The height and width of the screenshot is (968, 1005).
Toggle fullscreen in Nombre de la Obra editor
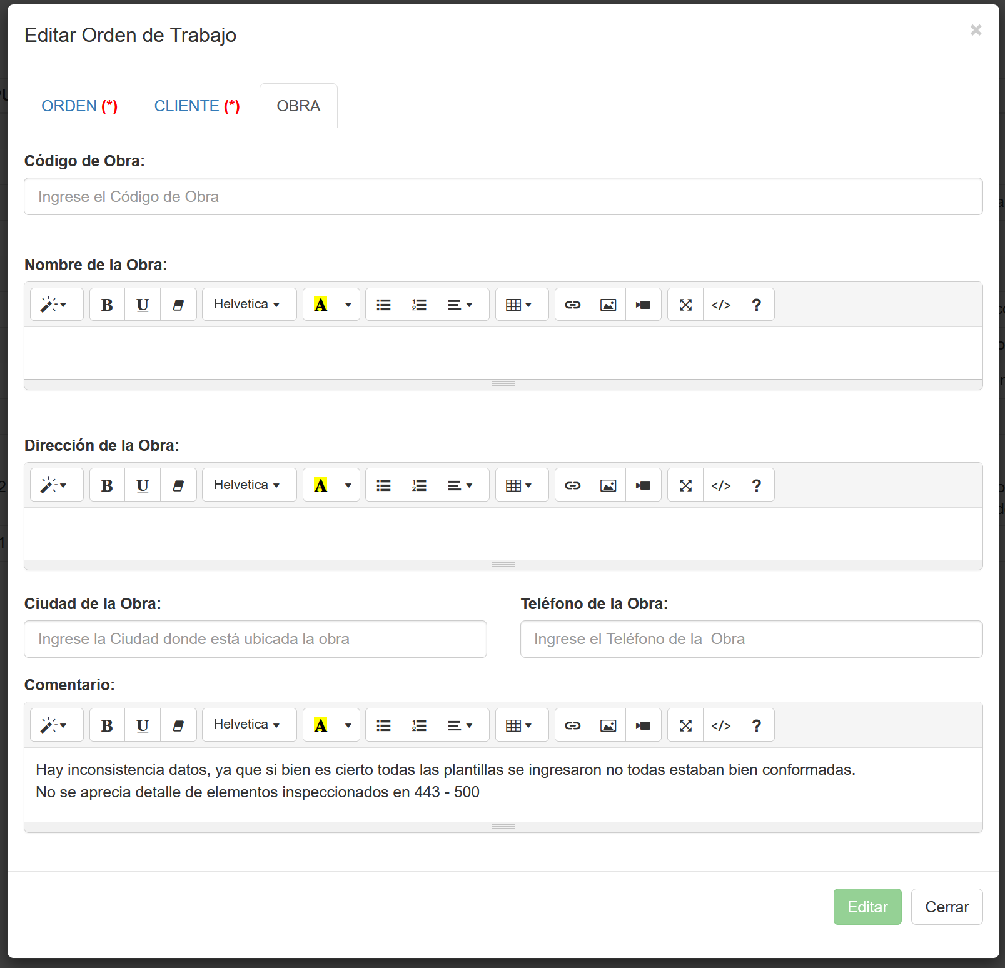pos(685,305)
